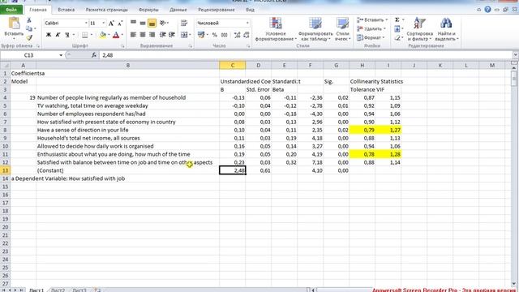Click the AutoSum sigma icon
This screenshot has height=292, width=519.
397,19
